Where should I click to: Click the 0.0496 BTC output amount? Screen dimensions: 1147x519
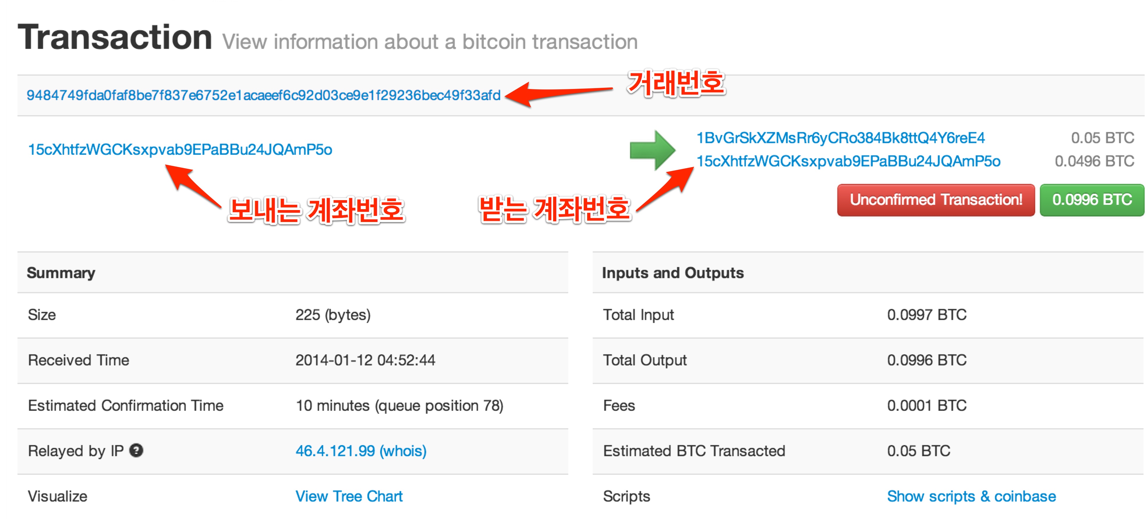pos(1094,161)
